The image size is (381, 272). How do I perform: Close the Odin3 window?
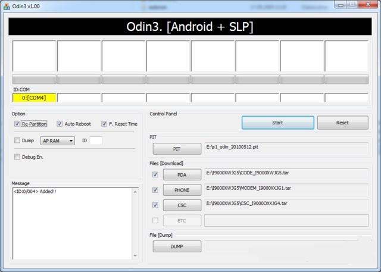point(368,4)
